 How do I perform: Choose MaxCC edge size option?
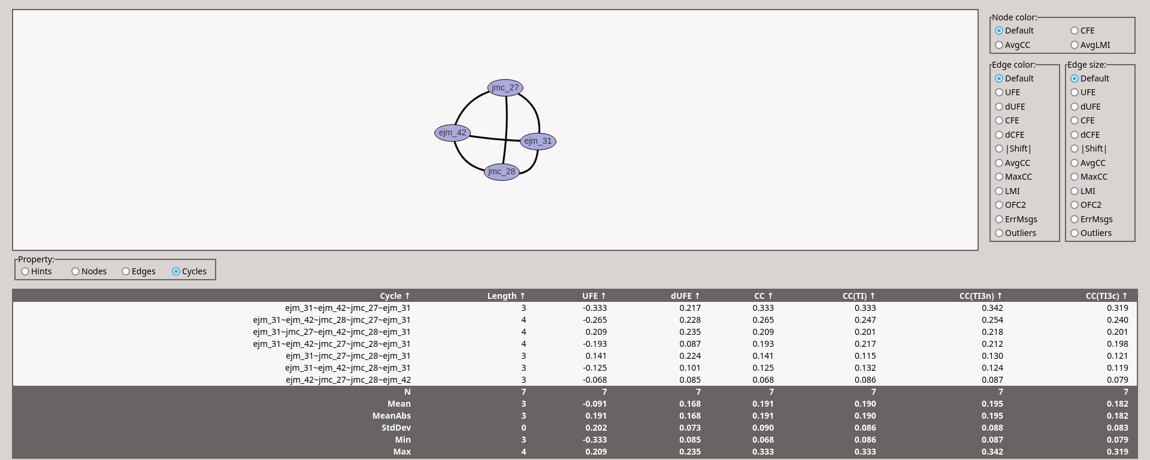tap(1075, 177)
